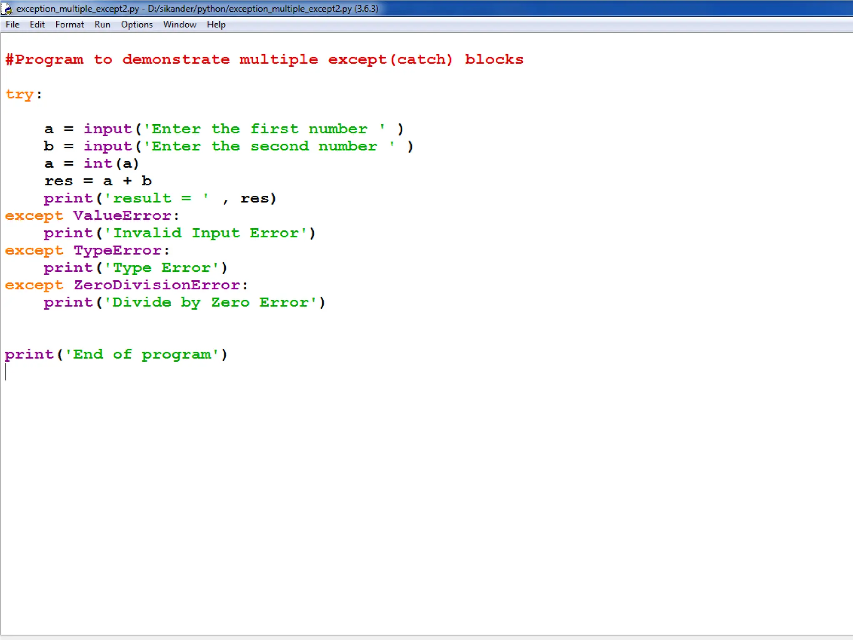Open the Window menu
The image size is (853, 640).
tap(180, 25)
